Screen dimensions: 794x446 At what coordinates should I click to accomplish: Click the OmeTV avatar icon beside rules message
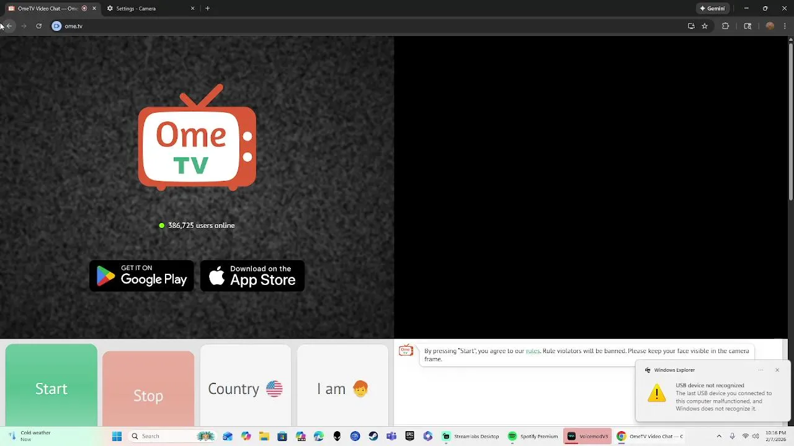coord(406,351)
